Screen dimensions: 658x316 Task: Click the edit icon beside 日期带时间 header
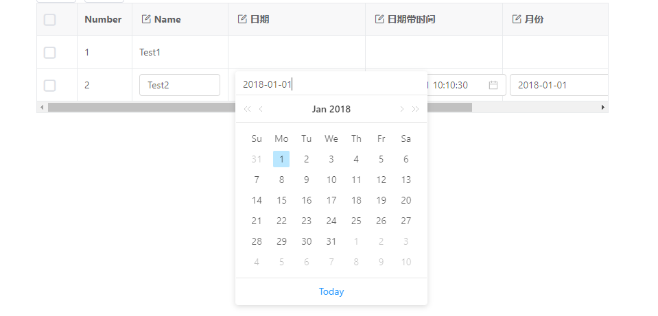[379, 19]
